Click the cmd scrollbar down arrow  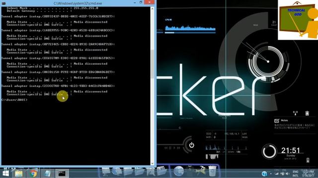click(x=153, y=164)
